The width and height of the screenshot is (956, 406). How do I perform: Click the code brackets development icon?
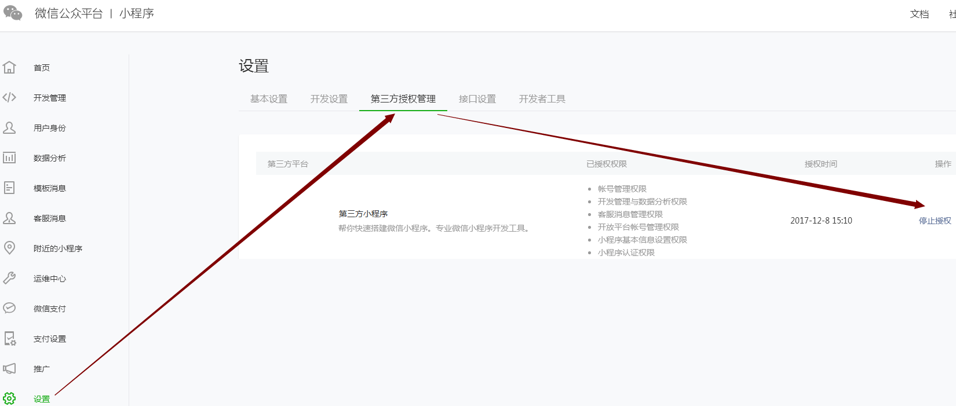point(9,97)
